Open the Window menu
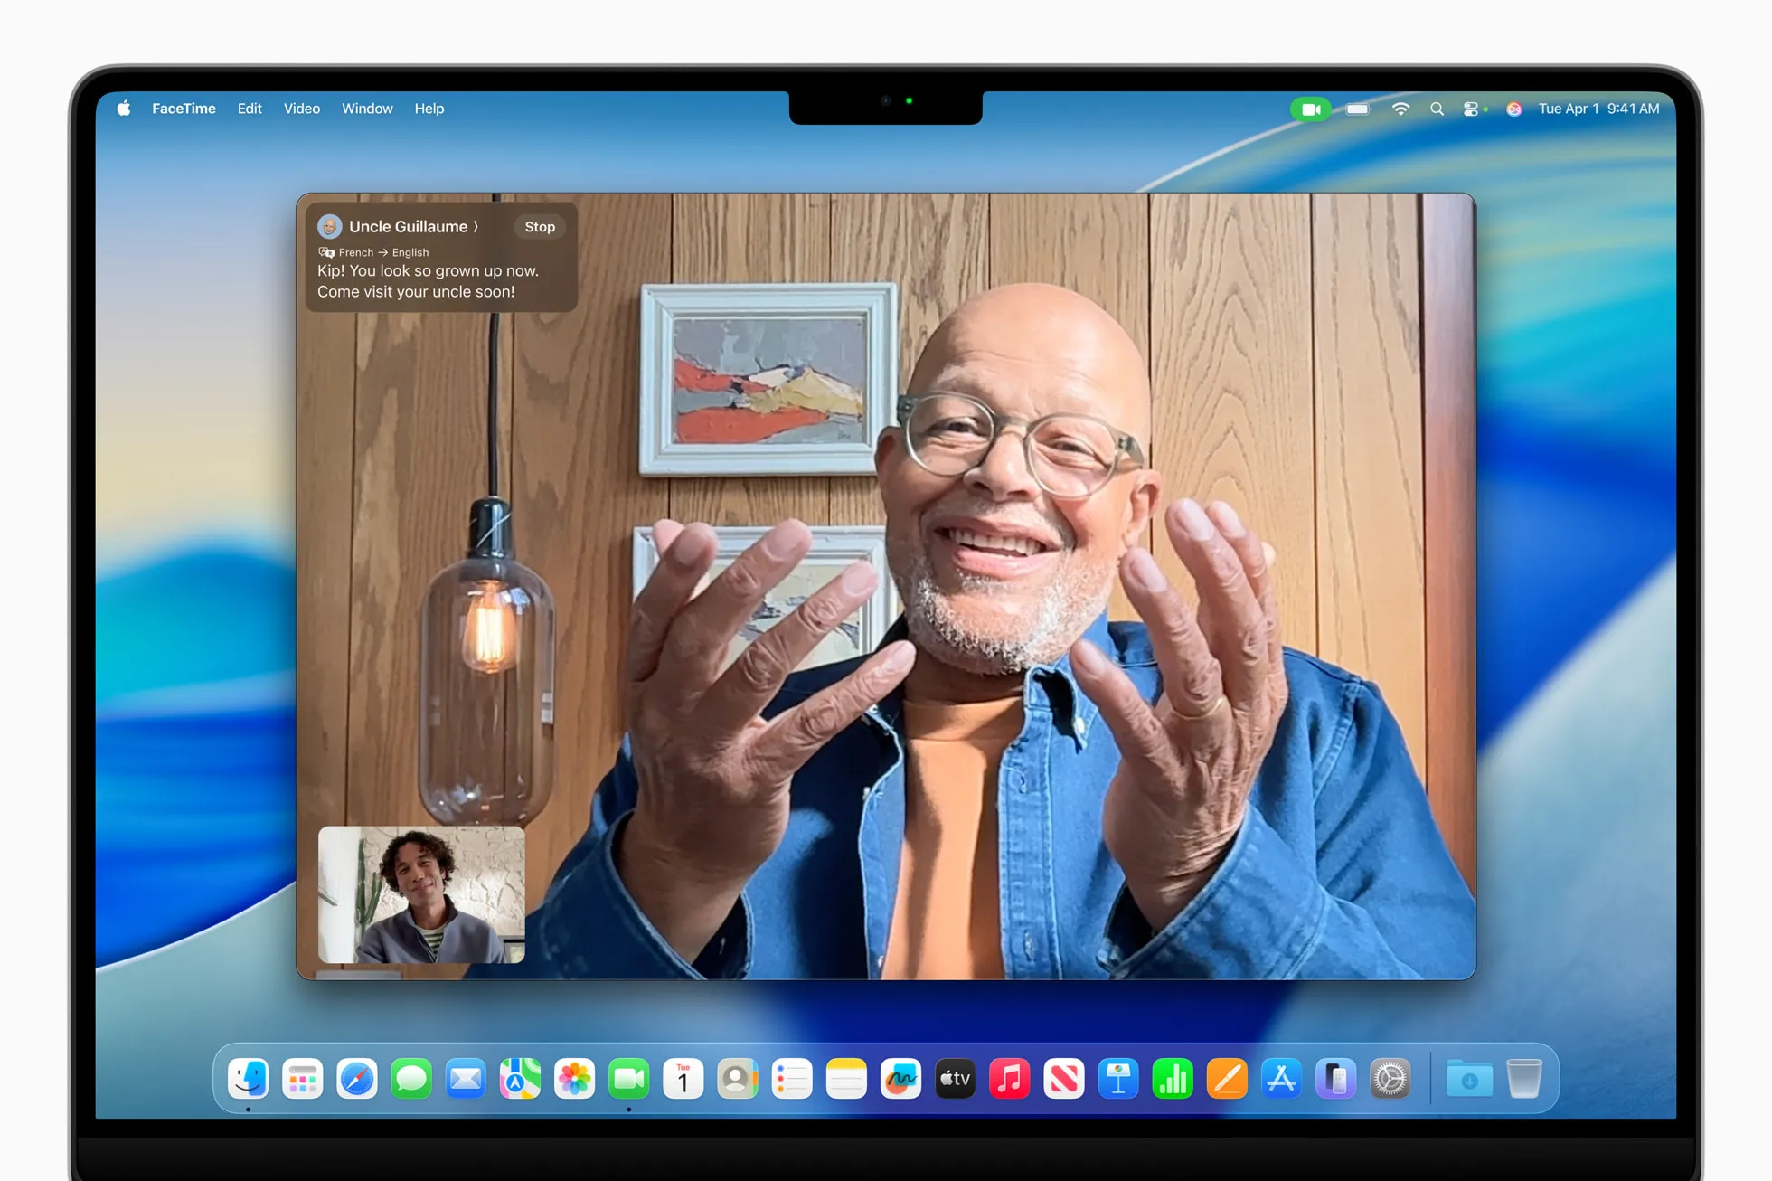Image resolution: width=1772 pixels, height=1181 pixels. 367,108
